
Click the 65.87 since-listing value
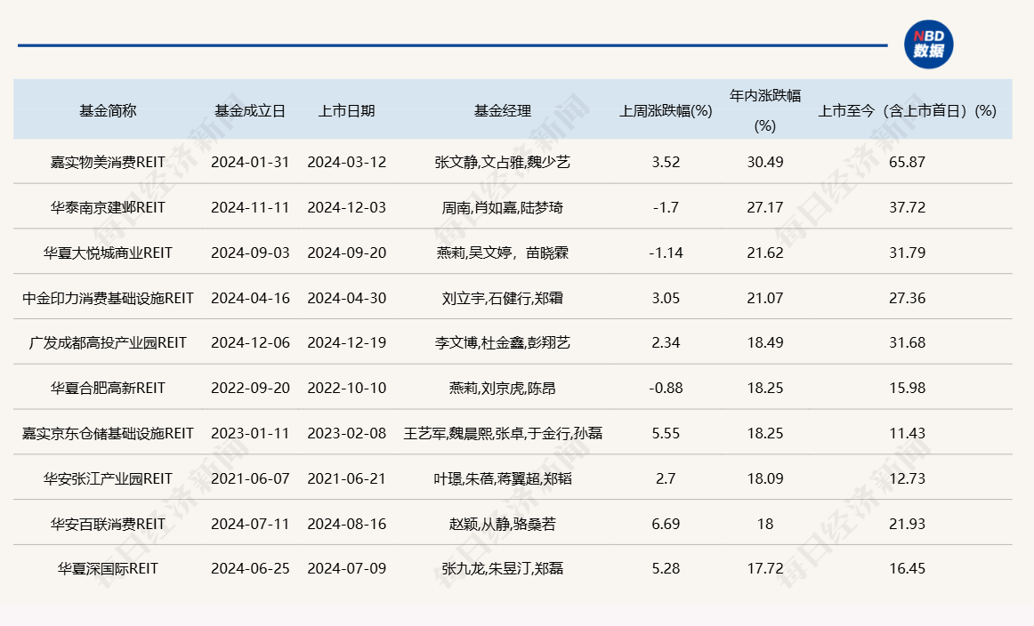point(907,162)
